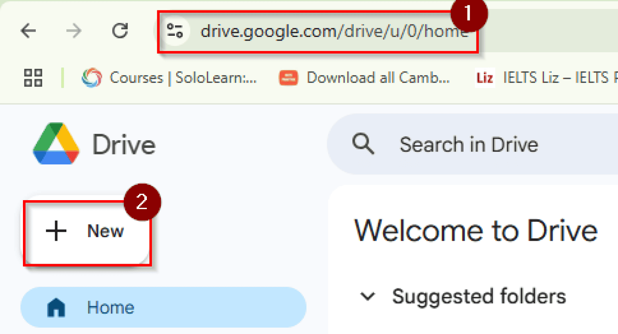The width and height of the screenshot is (618, 334).
Task: Open the Courses | SoloLearn bookmark
Action: [x=169, y=78]
